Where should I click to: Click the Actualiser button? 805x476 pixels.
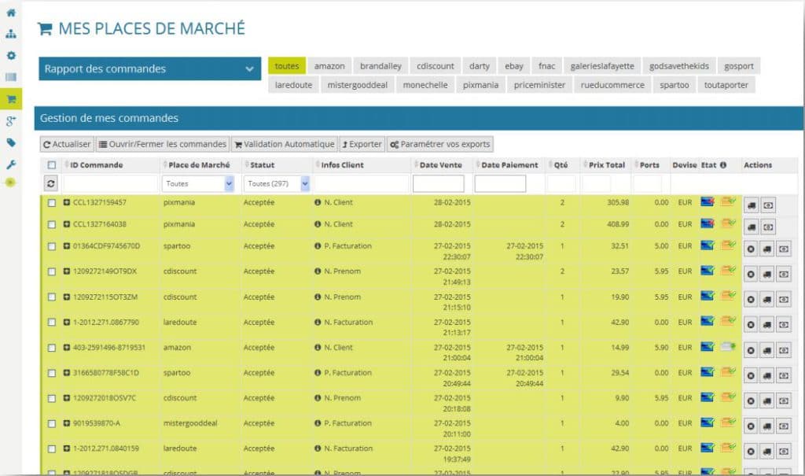click(66, 144)
